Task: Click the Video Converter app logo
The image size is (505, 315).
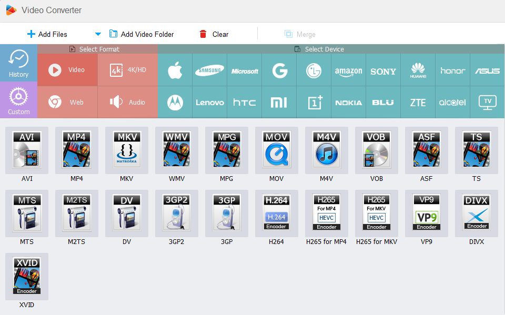Action: tap(11, 11)
